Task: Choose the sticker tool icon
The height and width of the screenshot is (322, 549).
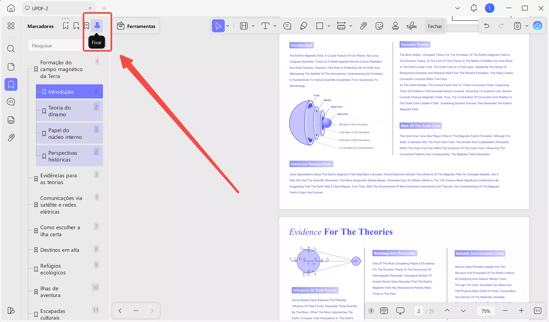Action: click(x=379, y=26)
